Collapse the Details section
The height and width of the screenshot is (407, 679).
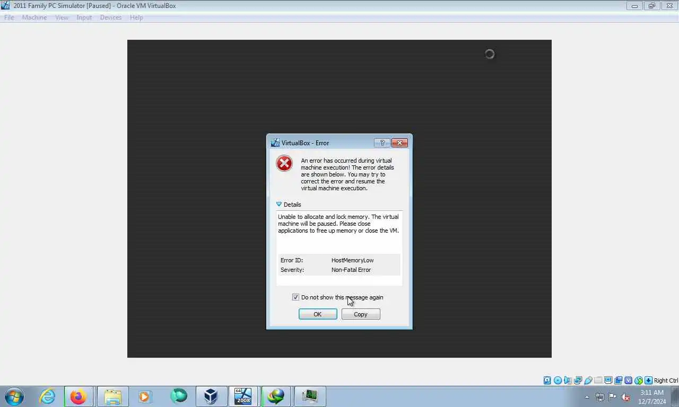pos(279,205)
